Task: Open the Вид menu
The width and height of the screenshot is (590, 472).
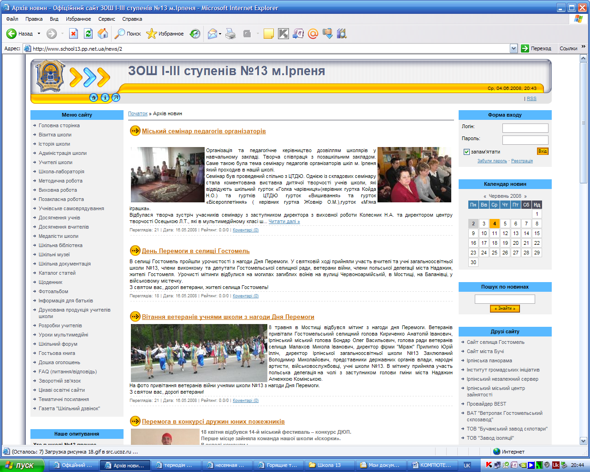Action: [x=54, y=19]
